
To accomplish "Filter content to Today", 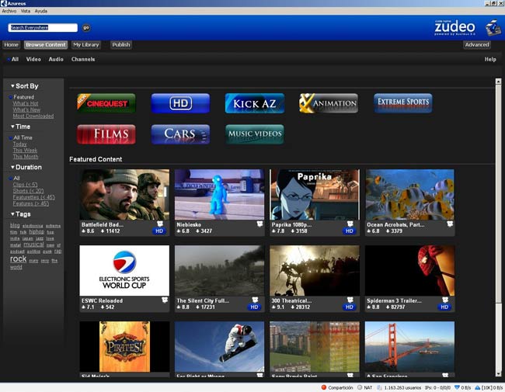I will 19,144.
